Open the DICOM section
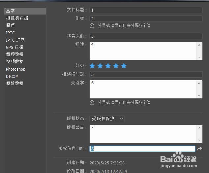209x173 pixels. pyautogui.click(x=12, y=76)
